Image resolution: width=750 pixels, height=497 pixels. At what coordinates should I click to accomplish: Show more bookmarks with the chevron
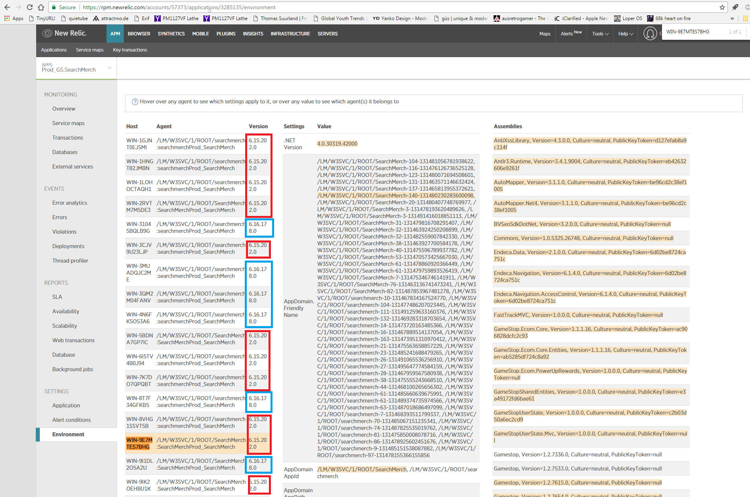[732, 18]
